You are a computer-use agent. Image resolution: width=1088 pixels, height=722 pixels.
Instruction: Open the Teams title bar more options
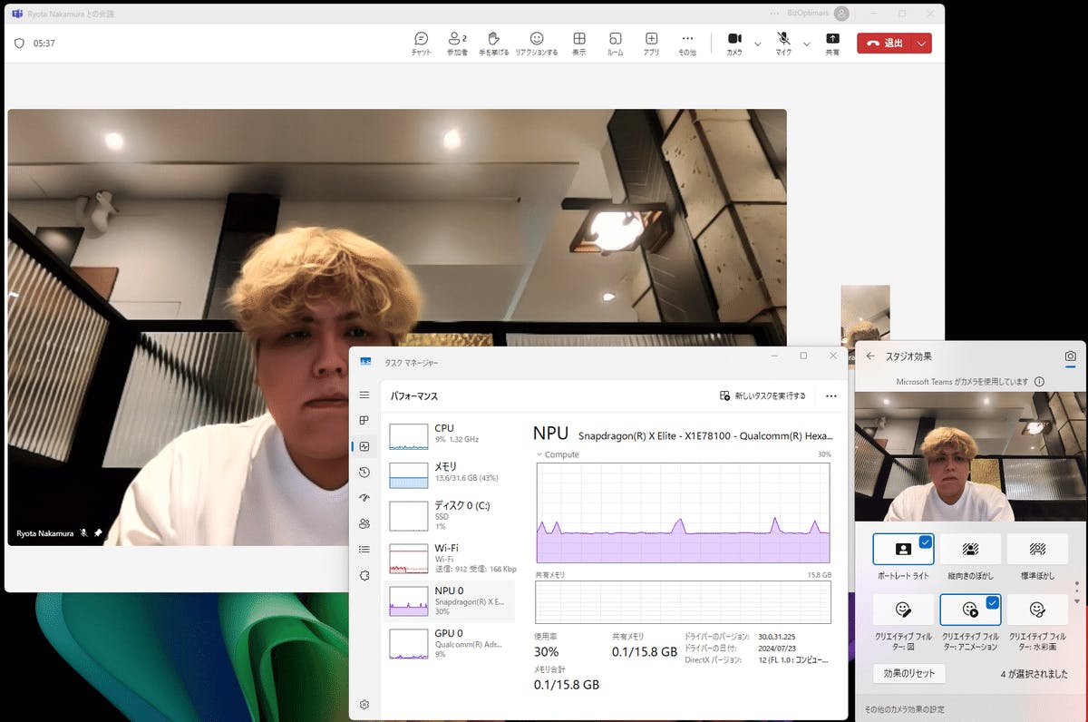[773, 14]
